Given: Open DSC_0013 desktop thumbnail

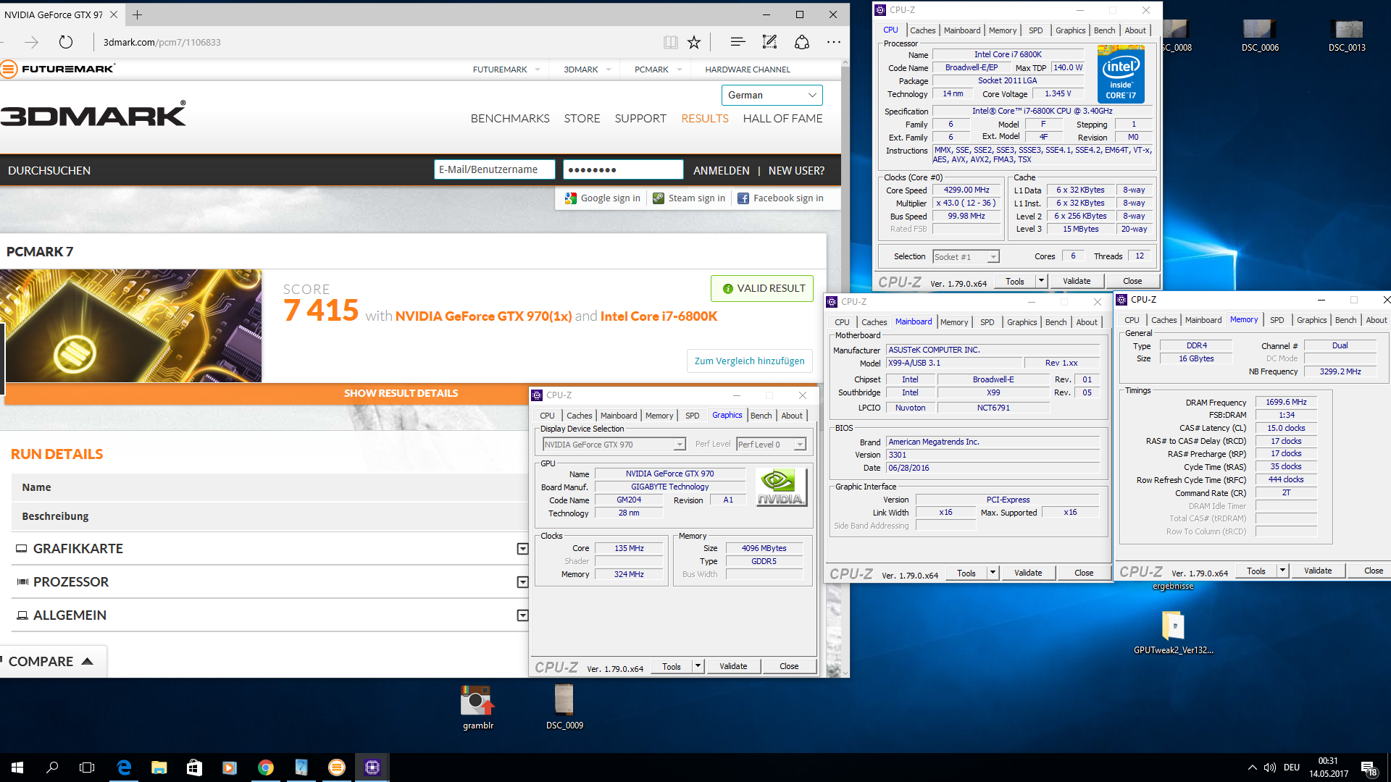Looking at the screenshot, I should click(x=1347, y=36).
